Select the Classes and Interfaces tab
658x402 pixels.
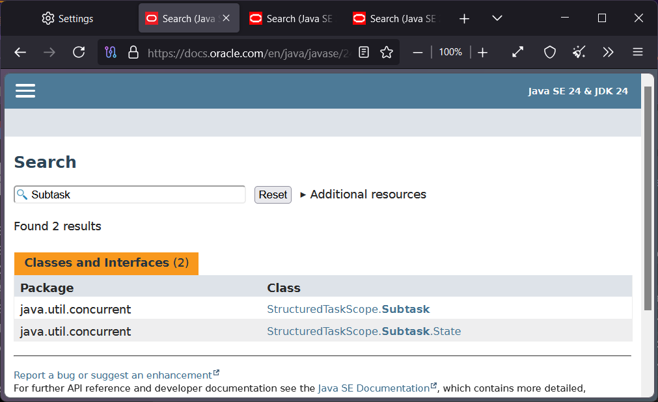[x=106, y=263]
